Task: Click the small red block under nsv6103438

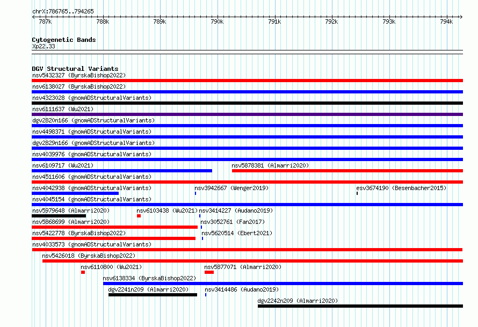Action: 139,216
